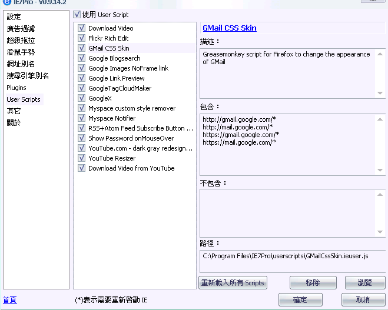The width and height of the screenshot is (388, 310).
Task: Open the 其它 section
Action: [x=14, y=111]
